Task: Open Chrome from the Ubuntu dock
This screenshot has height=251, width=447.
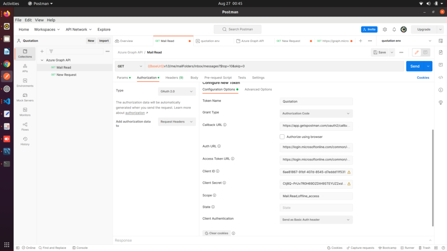Action: [7, 64]
